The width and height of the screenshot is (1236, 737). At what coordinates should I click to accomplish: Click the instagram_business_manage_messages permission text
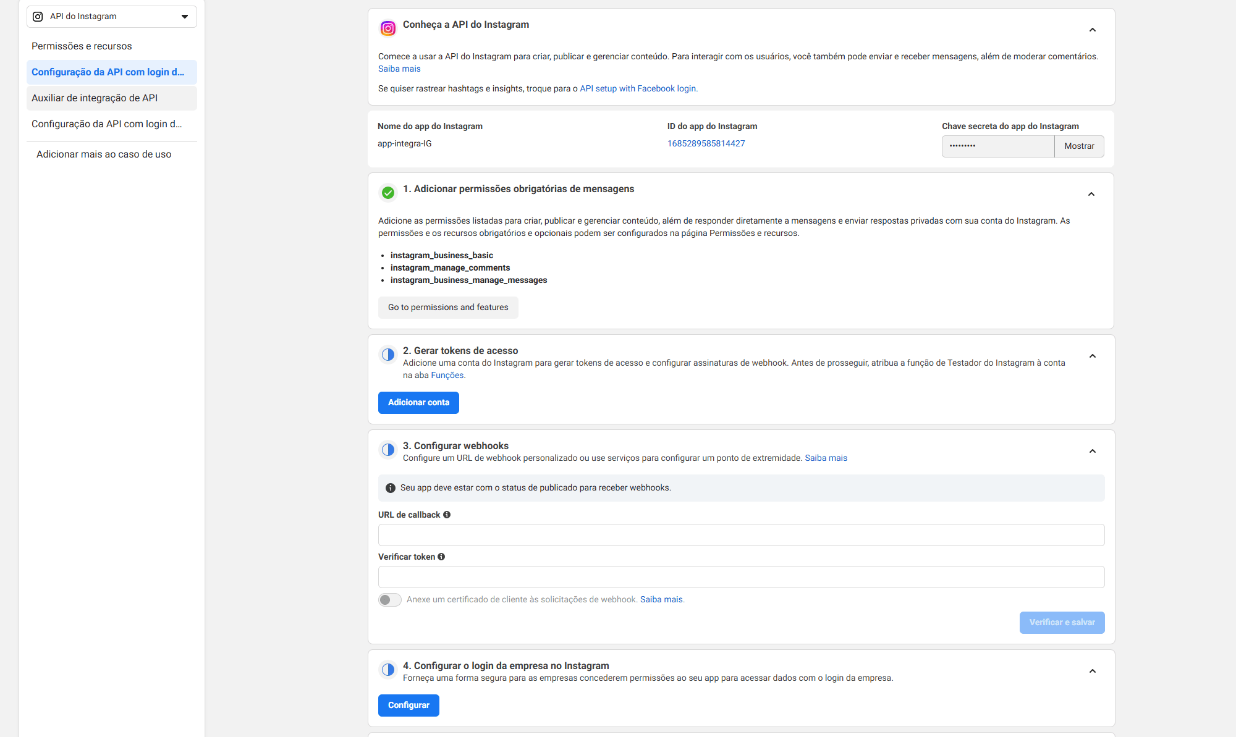click(x=468, y=280)
